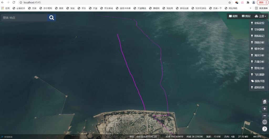Zoom out with the minus button
269x139 pixels.
265,116
